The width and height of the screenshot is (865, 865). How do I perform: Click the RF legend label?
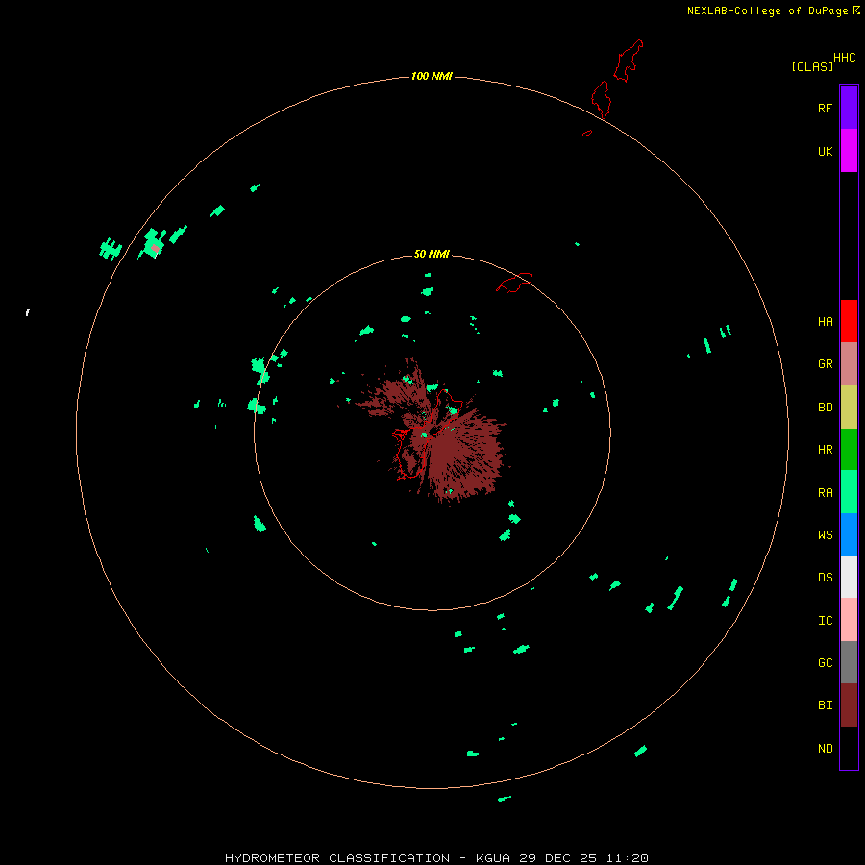(x=825, y=108)
